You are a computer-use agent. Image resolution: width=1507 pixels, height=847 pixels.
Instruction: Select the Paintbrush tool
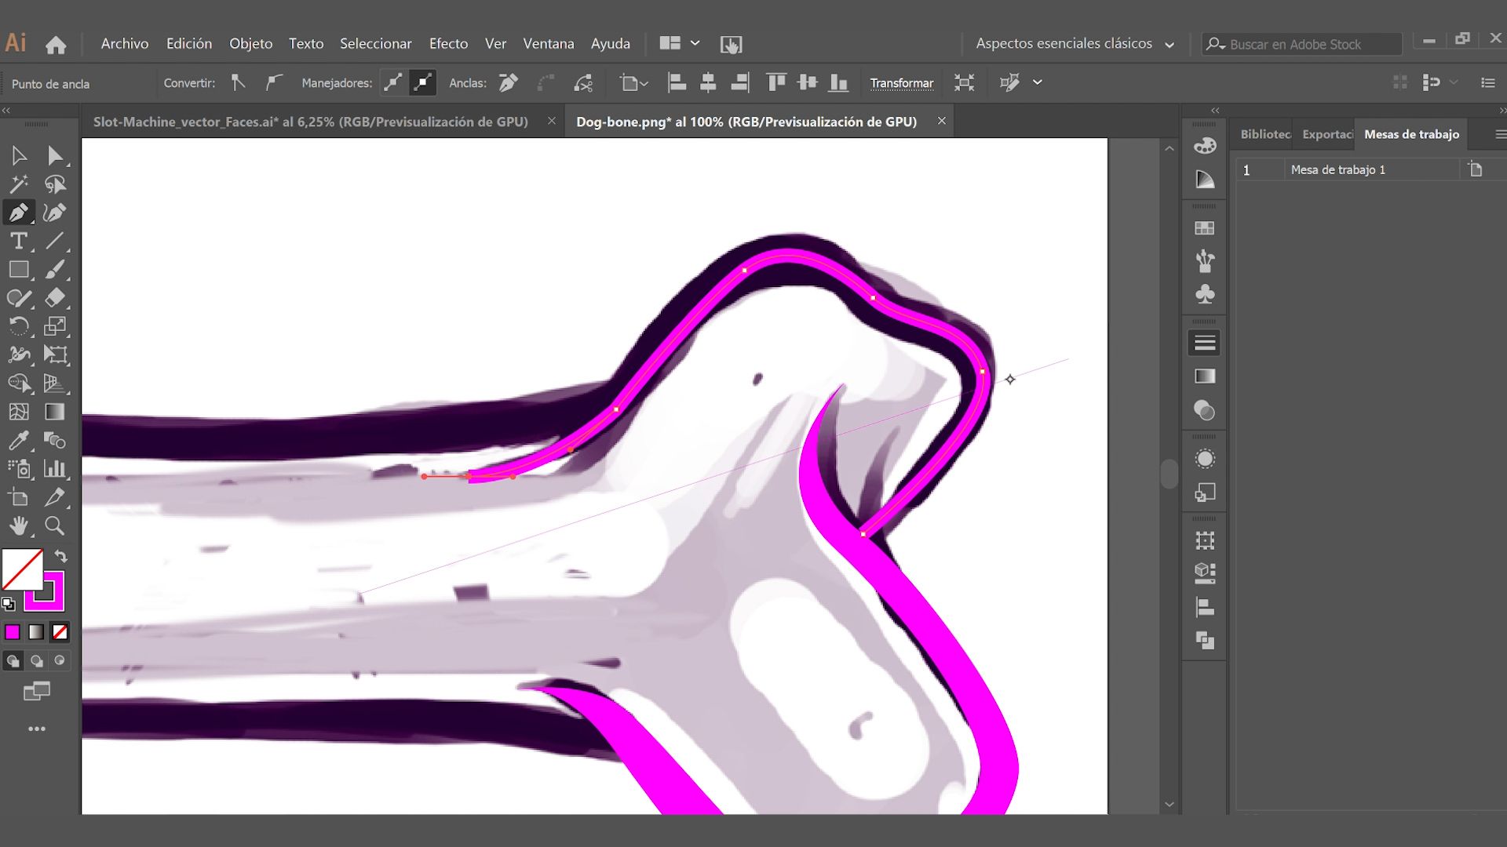point(55,270)
